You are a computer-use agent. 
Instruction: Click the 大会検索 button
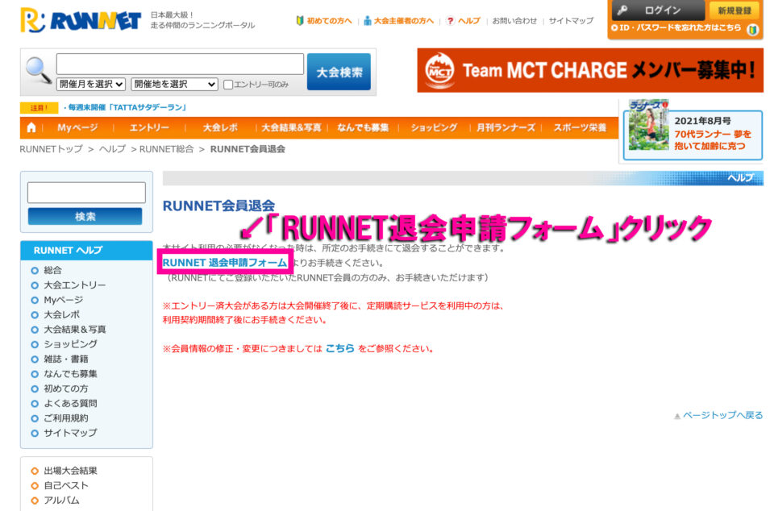point(339,72)
